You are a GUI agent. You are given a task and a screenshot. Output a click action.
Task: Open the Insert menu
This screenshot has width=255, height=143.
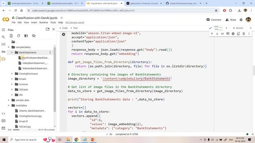tap(34, 23)
